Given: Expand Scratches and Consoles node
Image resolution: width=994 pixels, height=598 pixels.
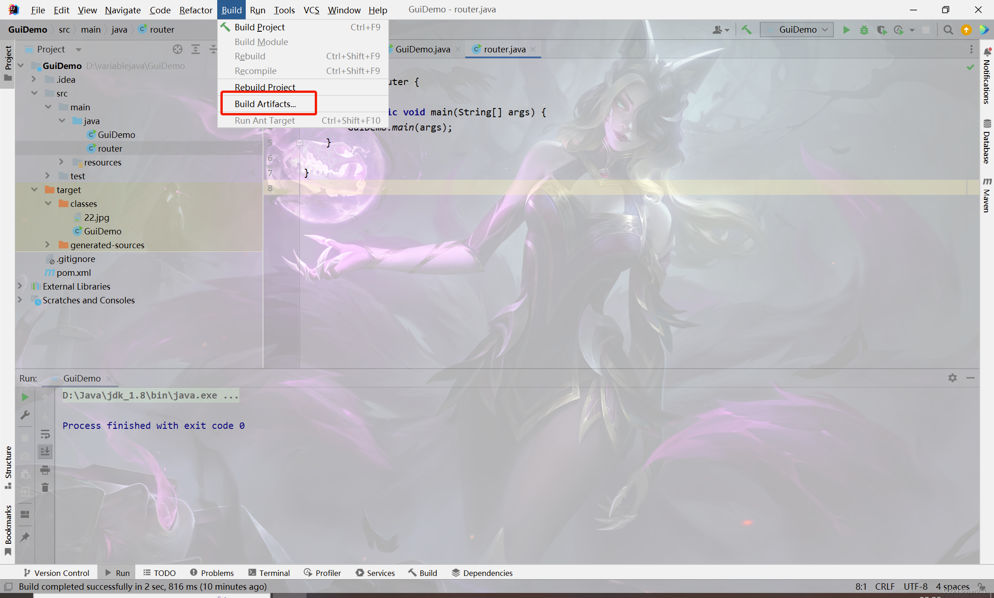Looking at the screenshot, I should [20, 300].
